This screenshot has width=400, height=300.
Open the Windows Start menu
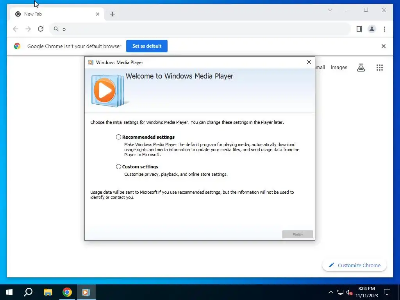[x=9, y=292]
